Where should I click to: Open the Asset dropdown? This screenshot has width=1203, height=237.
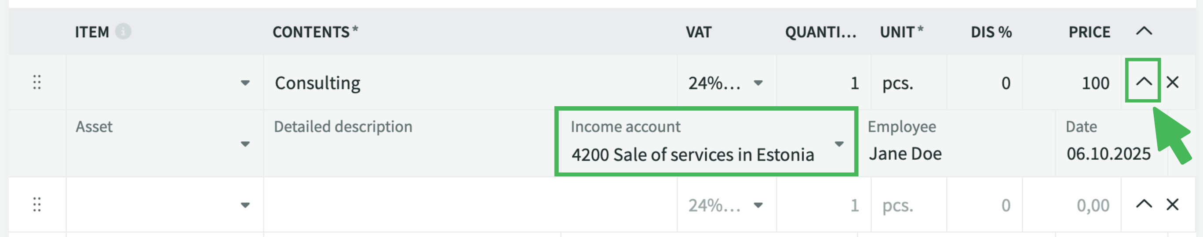245,144
